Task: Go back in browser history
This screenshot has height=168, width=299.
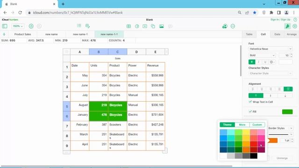Action: (x=5, y=13)
